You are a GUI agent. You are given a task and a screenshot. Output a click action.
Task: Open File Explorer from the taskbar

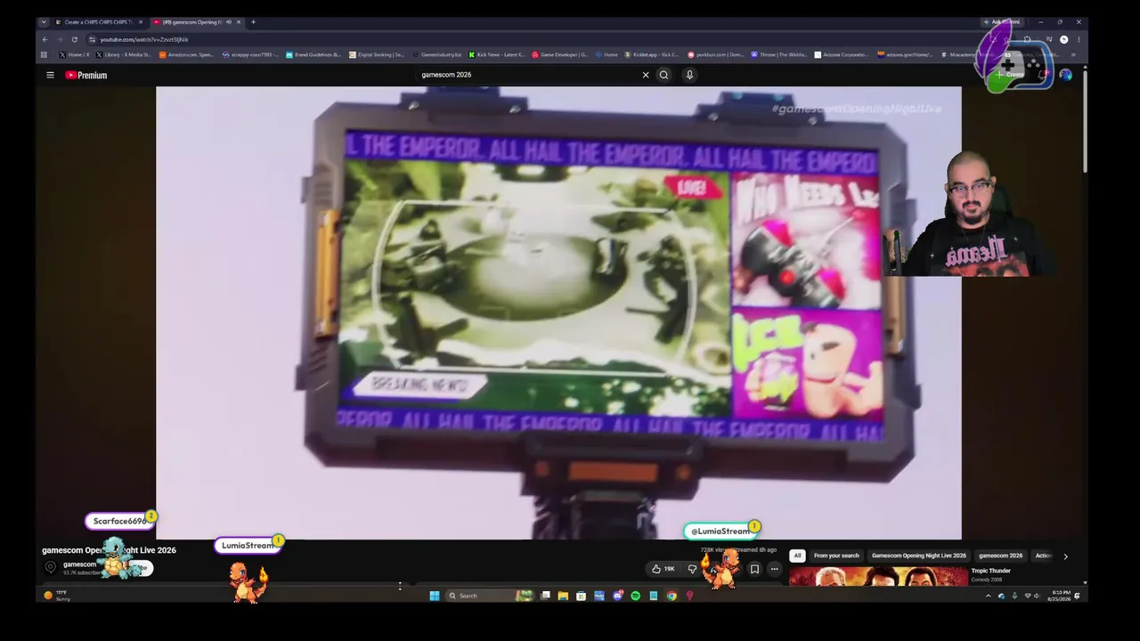(x=563, y=596)
